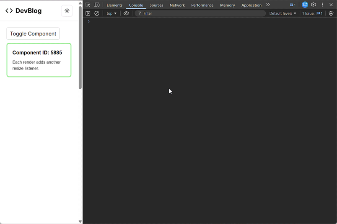Screen dimensions: 337x224
Task: Create live expression with the eye icon
Action: tap(126, 13)
